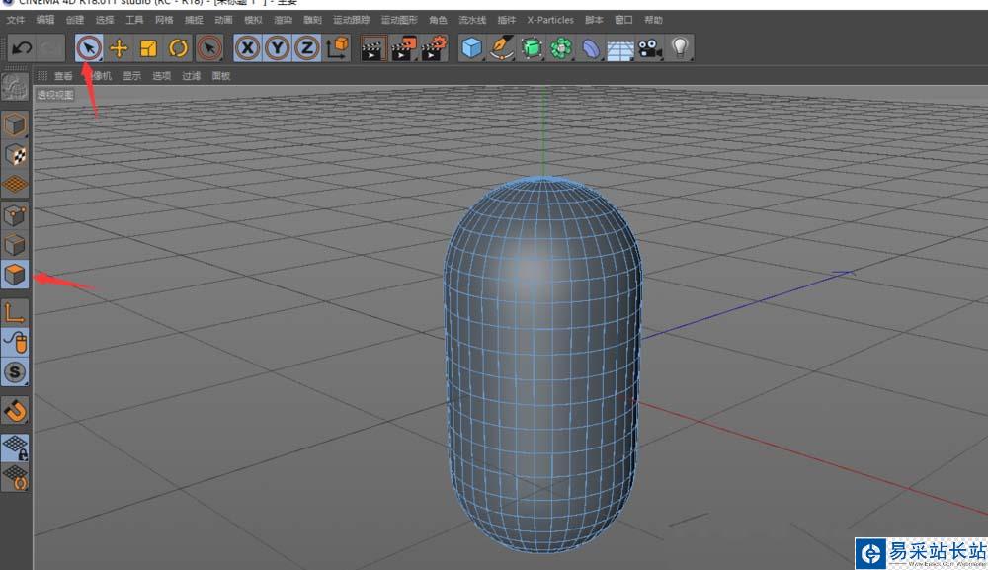
Task: Switch to Edges mode
Action: 15,244
